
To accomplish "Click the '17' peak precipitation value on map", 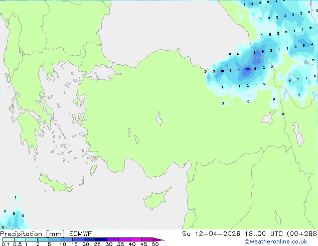I will coord(247,69).
